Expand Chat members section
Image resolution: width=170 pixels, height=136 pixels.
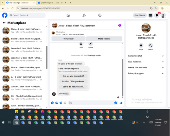pyautogui.click(x=146, y=62)
